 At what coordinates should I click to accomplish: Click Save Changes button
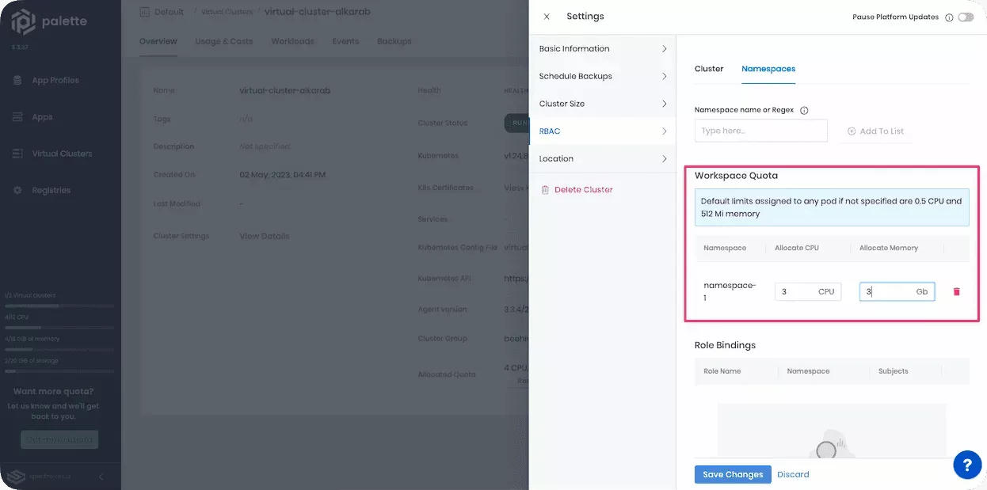(733, 474)
